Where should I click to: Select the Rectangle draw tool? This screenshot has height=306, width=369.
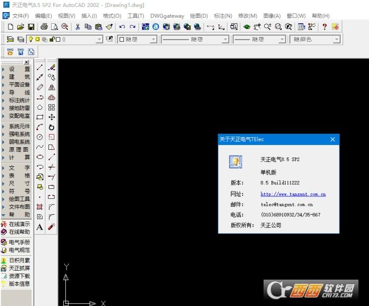pyautogui.click(x=40, y=117)
